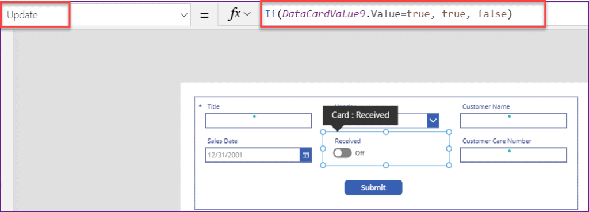The image size is (589, 212).
Task: Click into the formula bar text
Action: [388, 14]
